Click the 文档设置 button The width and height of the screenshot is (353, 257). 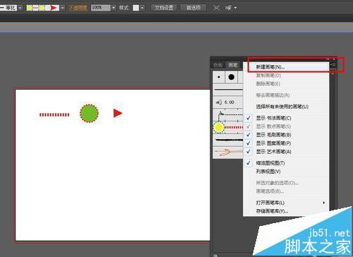coord(164,8)
